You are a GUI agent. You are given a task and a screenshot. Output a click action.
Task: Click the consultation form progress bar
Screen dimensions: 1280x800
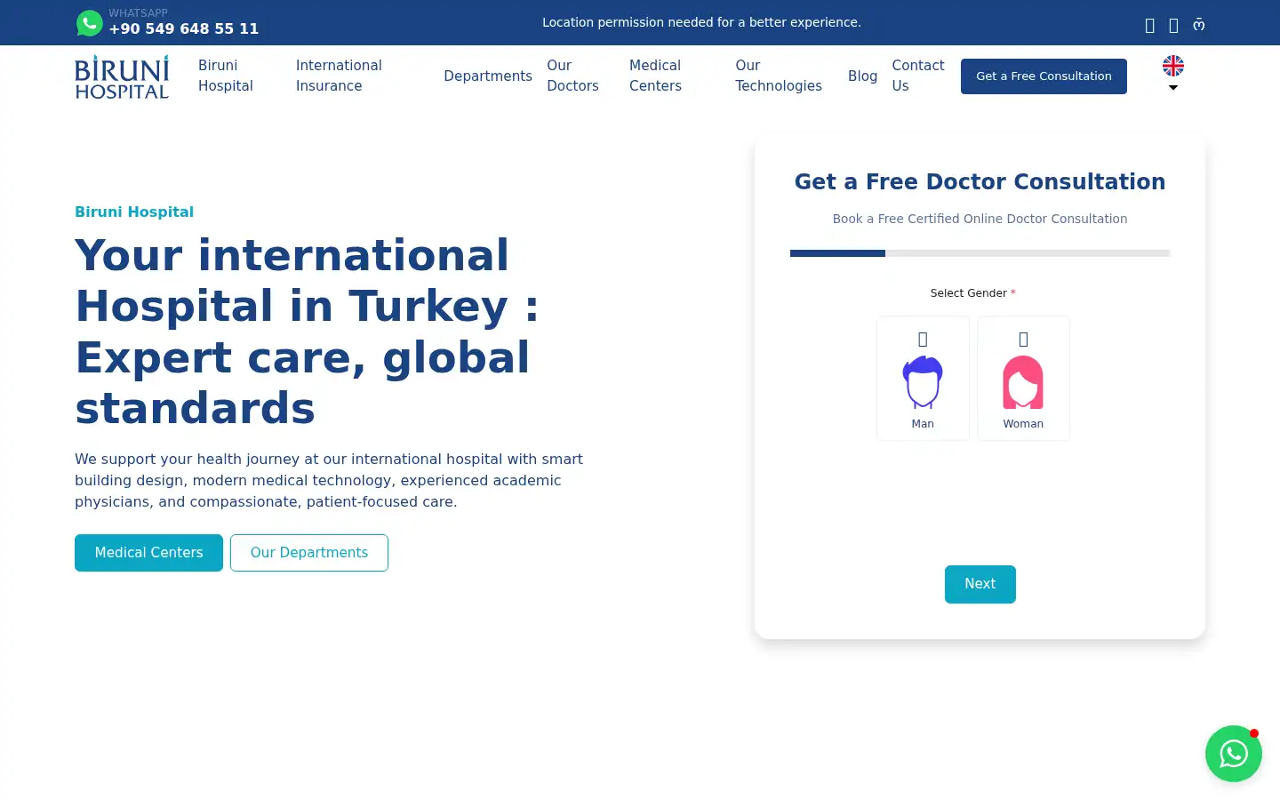pos(980,253)
